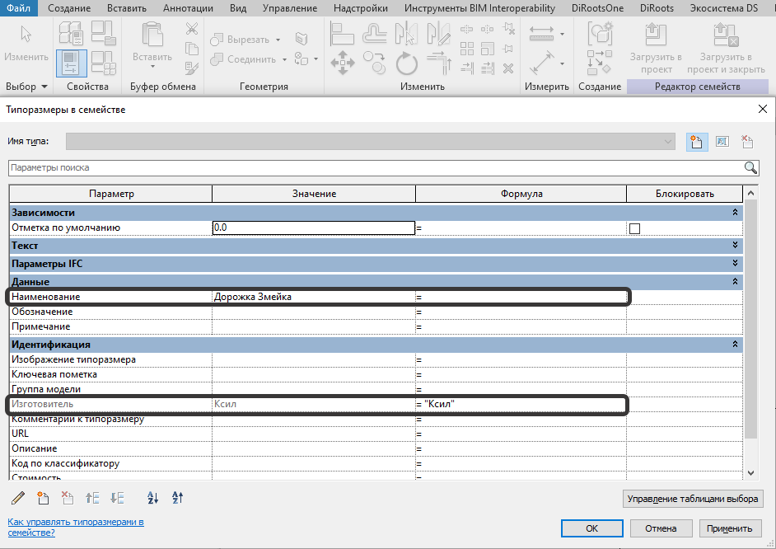The height and width of the screenshot is (549, 776).
Task: Click the clipboard Вставить paste icon
Action: point(152,35)
